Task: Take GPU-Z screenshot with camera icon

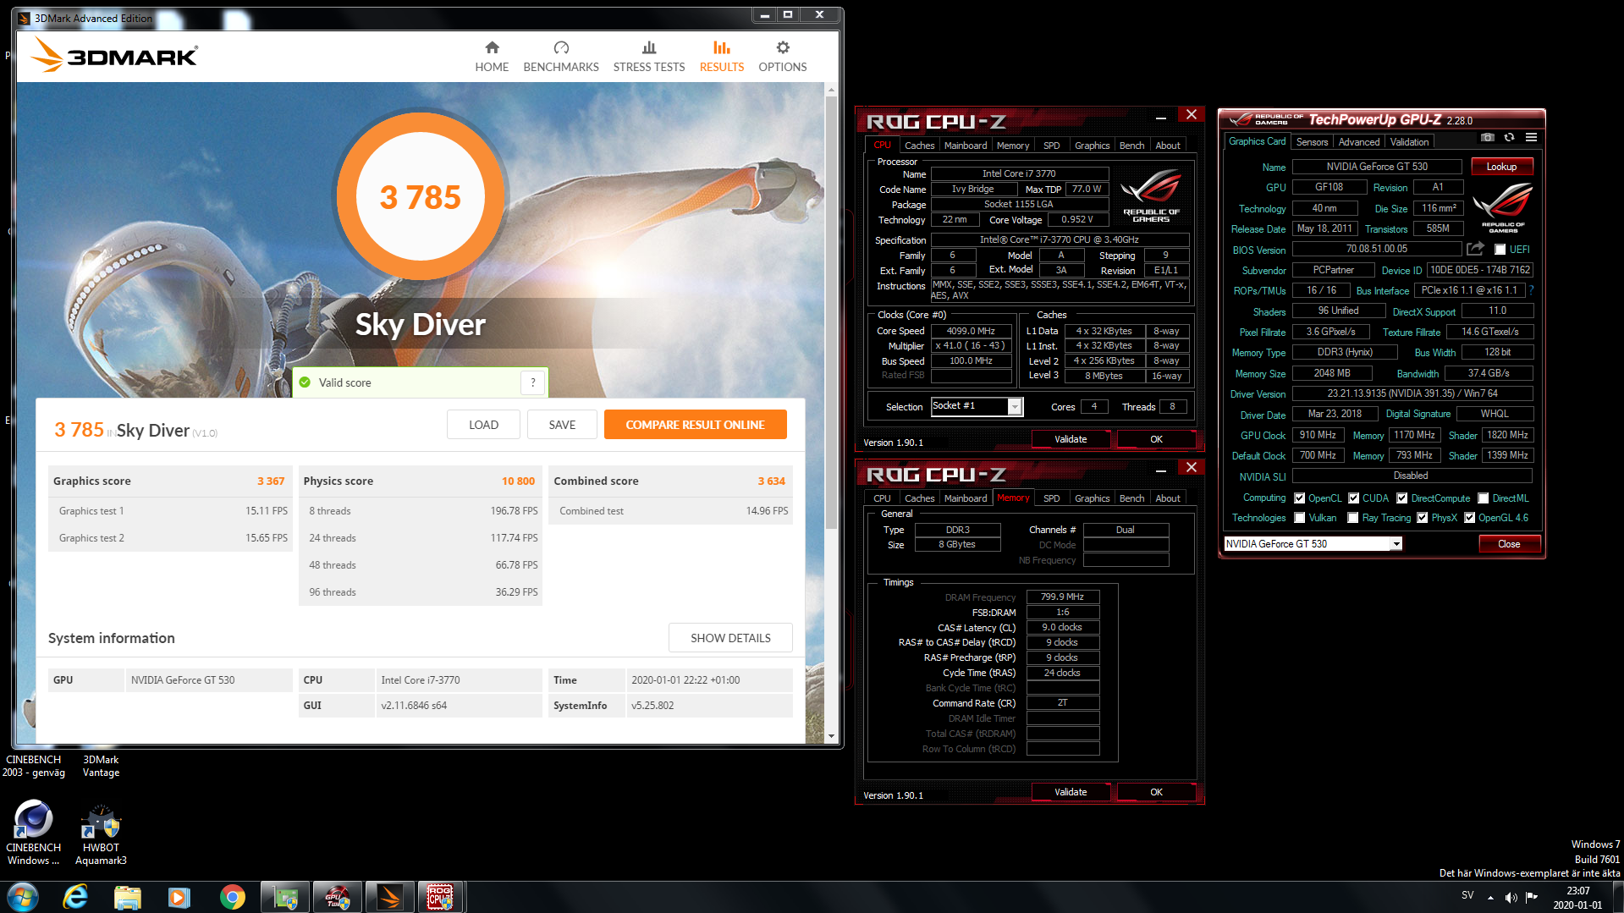Action: click(1488, 137)
